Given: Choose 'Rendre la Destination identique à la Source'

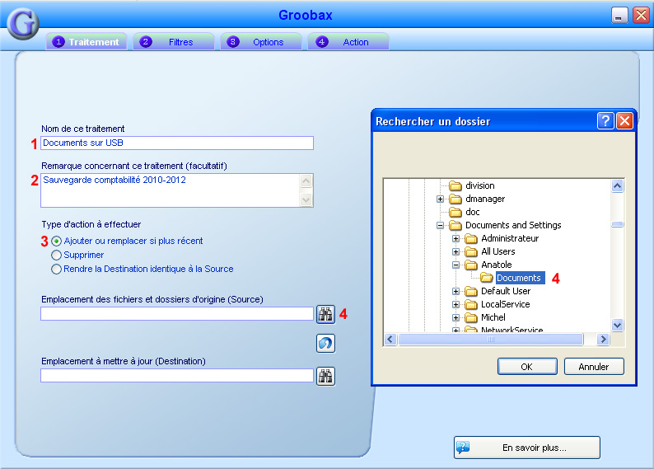Looking at the screenshot, I should (x=56, y=269).
